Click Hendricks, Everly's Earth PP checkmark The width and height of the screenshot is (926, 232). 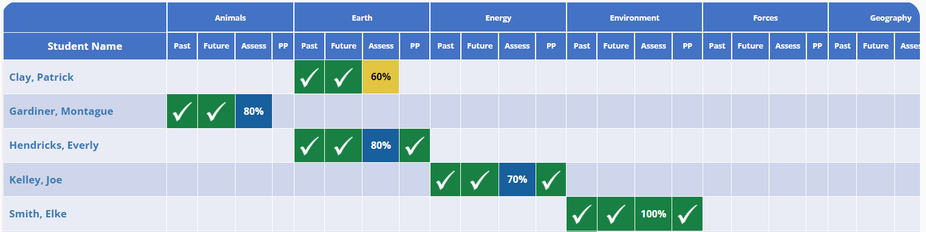(415, 146)
